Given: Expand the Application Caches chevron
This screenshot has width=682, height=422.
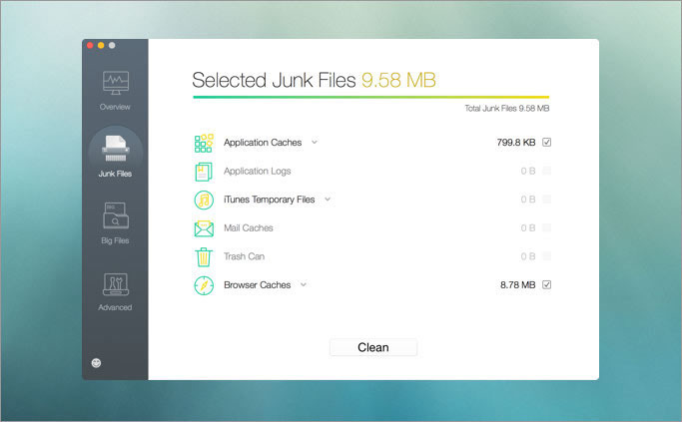Looking at the screenshot, I should point(315,142).
